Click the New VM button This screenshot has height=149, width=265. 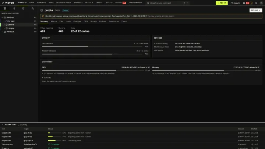pos(222,3)
